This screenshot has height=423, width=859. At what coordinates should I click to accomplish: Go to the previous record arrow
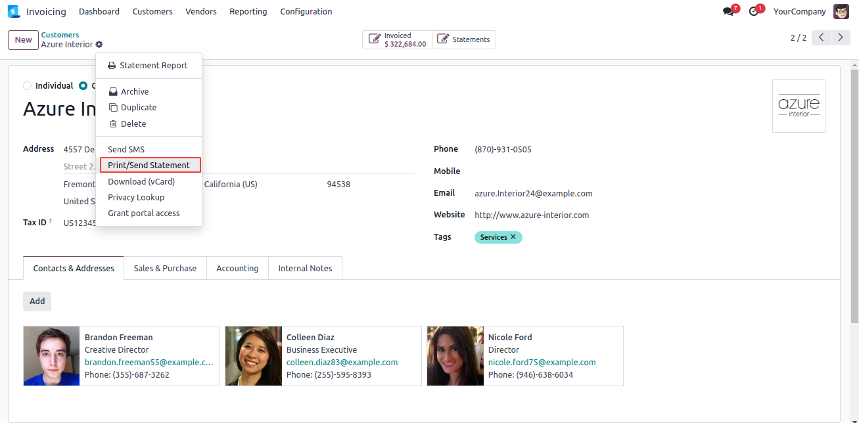click(822, 38)
